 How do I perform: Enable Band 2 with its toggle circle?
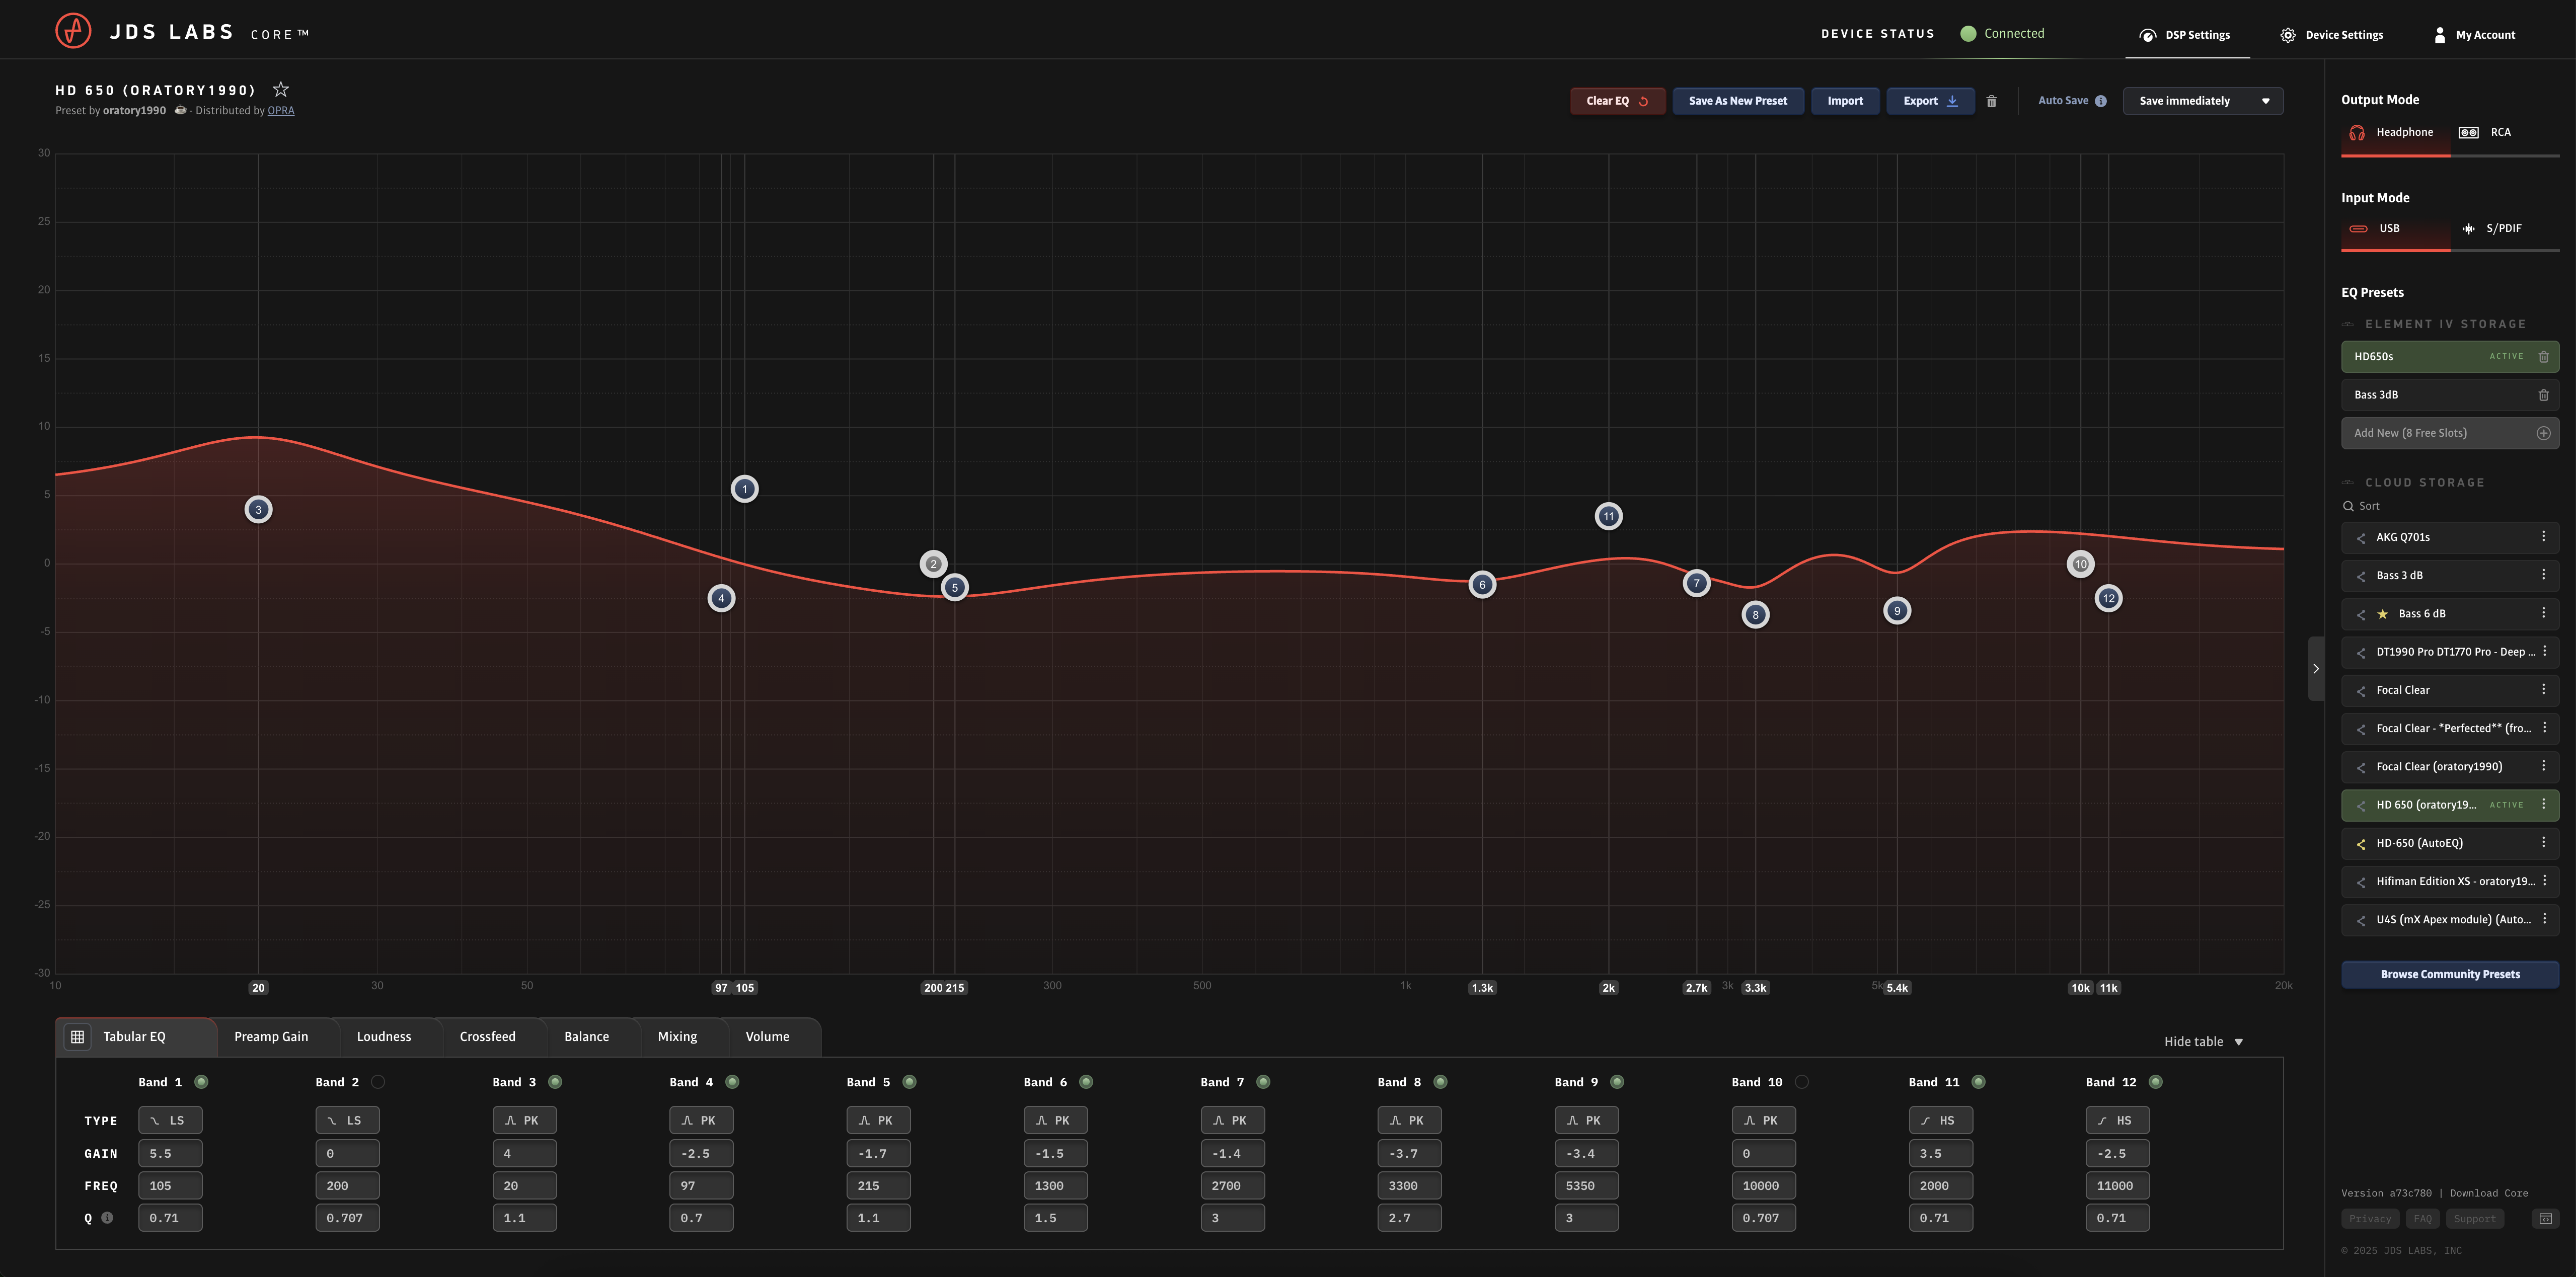tap(378, 1082)
